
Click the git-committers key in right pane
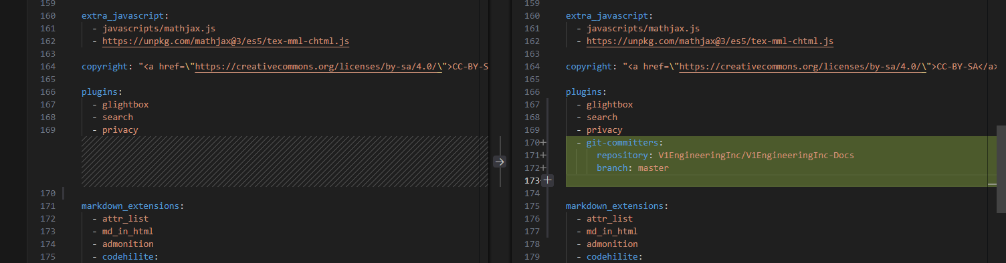coord(622,142)
